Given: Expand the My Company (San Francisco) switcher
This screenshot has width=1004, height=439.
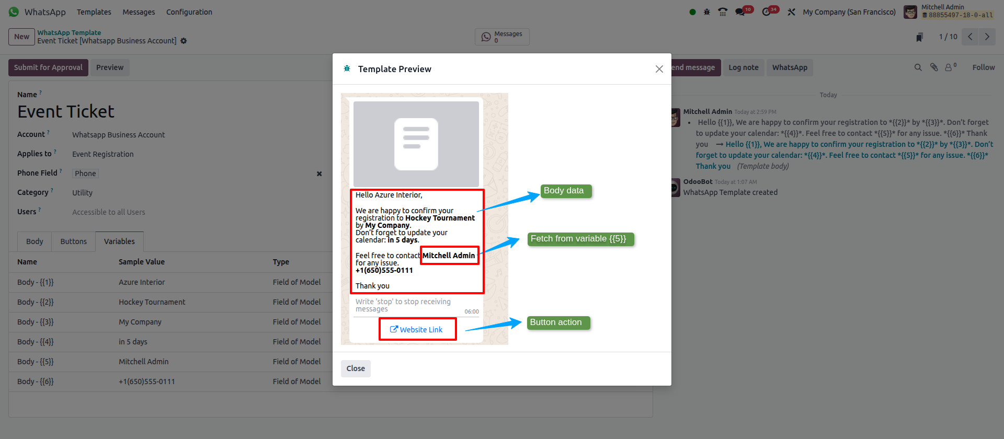Looking at the screenshot, I should tap(849, 12).
